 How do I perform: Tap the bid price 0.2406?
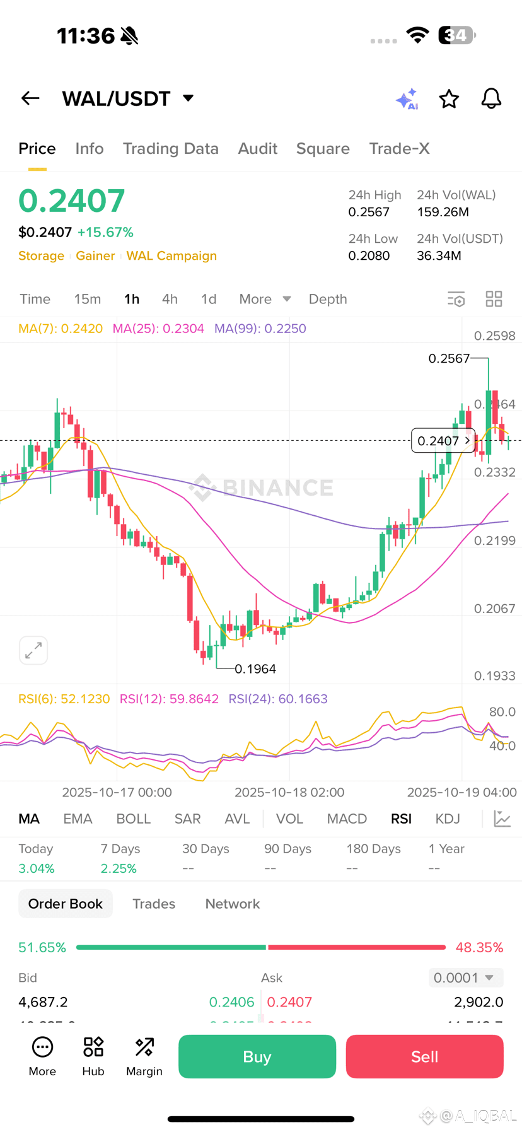pyautogui.click(x=231, y=1002)
